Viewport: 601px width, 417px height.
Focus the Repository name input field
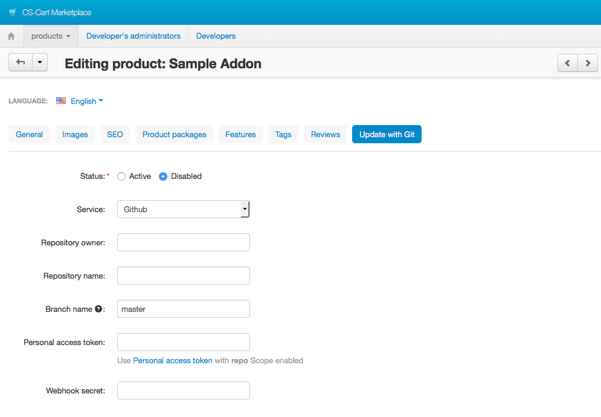183,276
